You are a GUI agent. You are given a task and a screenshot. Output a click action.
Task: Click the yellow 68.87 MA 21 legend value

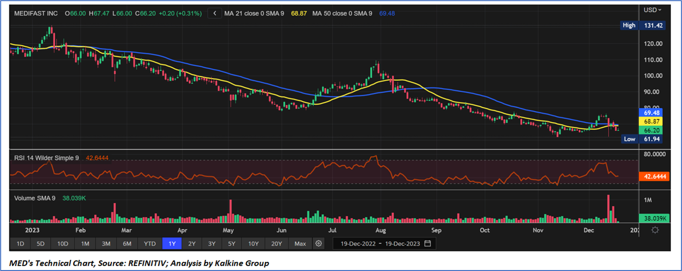[298, 14]
